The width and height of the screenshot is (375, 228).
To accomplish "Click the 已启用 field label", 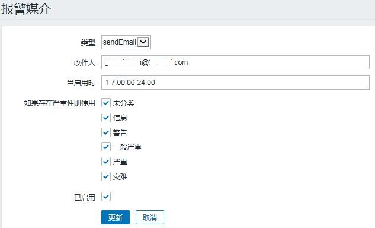I will (x=85, y=197).
